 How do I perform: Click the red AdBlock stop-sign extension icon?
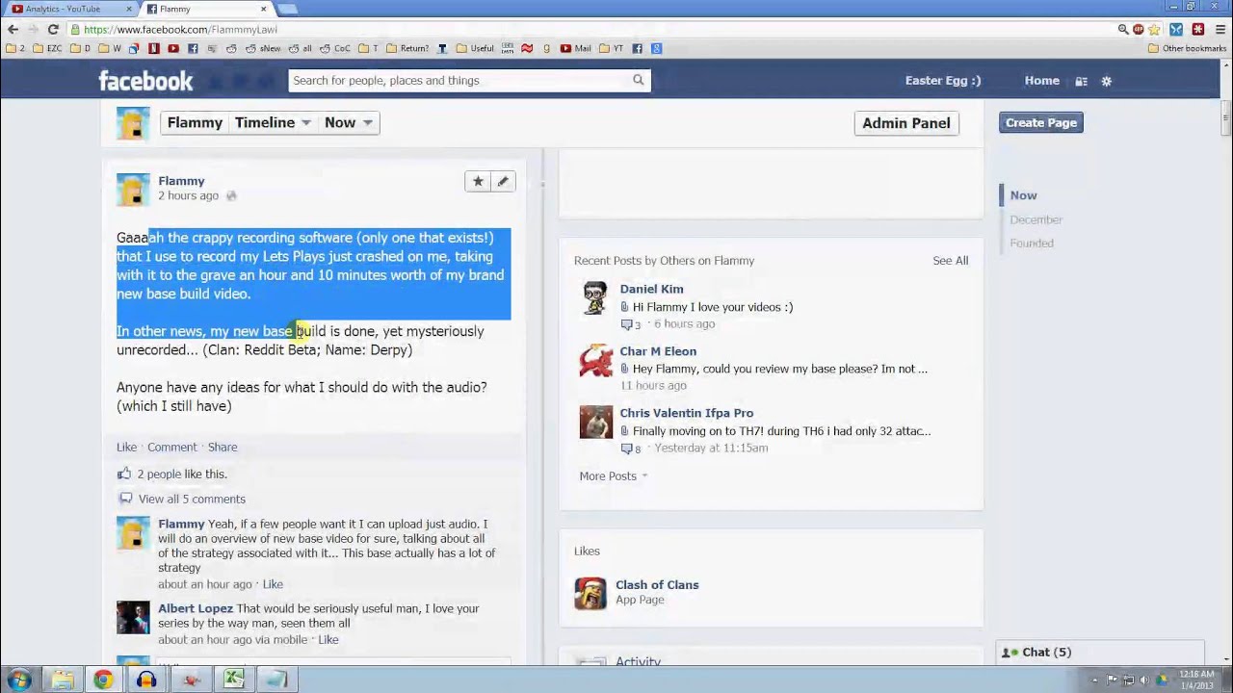[x=1139, y=29]
